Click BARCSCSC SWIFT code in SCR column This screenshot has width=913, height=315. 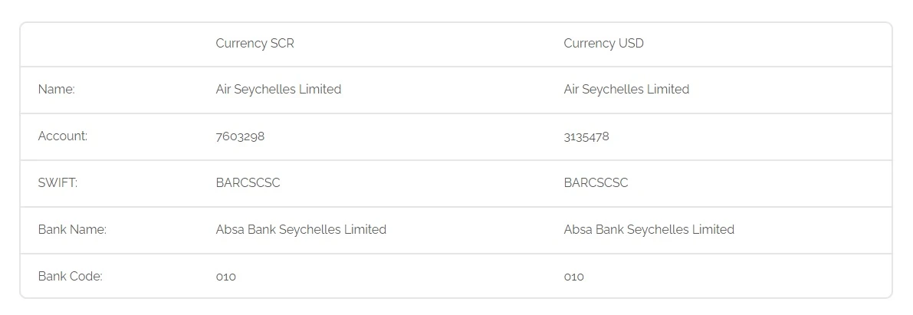coord(248,183)
